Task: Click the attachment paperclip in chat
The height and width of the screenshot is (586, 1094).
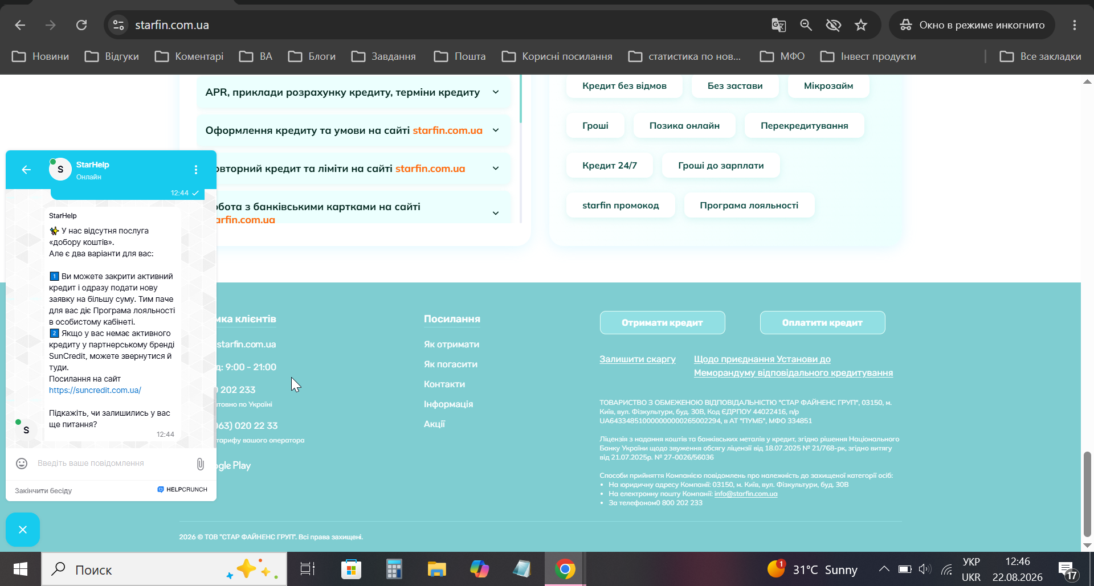Action: 201,464
